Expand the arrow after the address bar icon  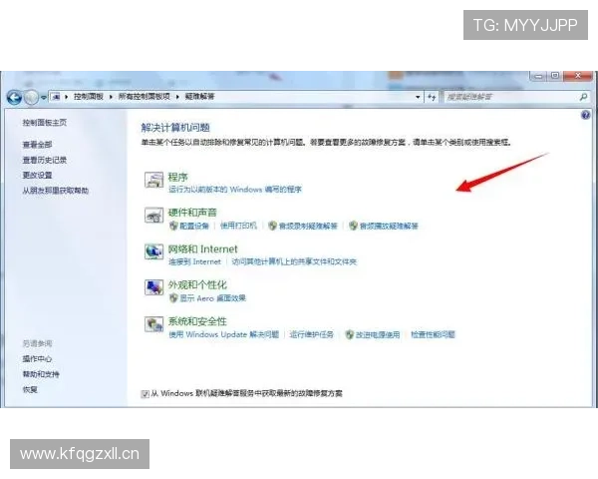(x=67, y=97)
